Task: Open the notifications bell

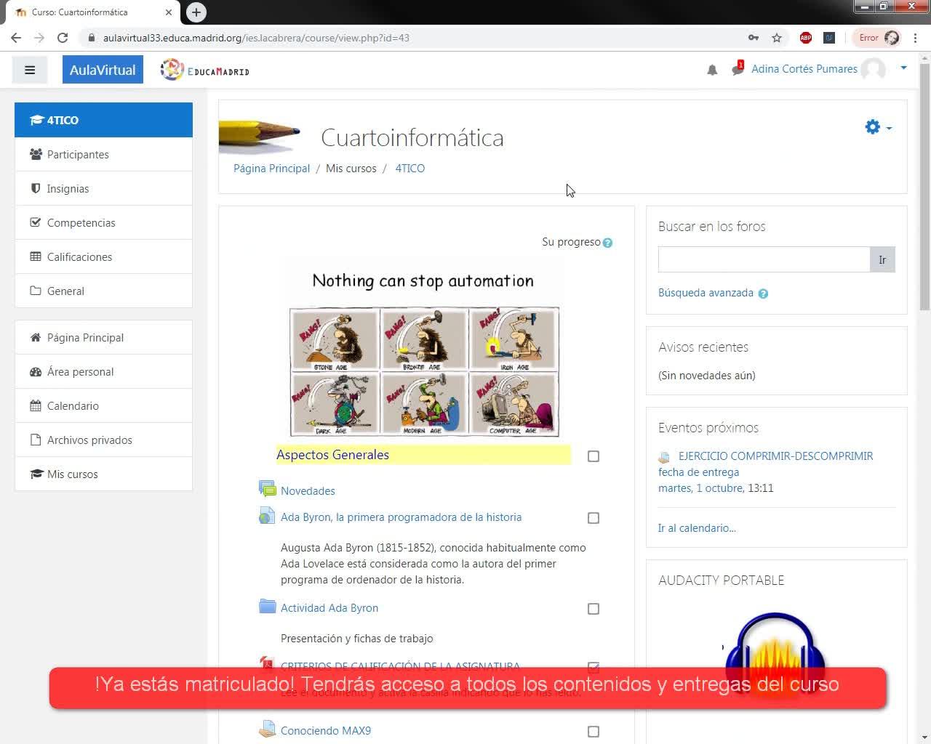Action: 712,70
